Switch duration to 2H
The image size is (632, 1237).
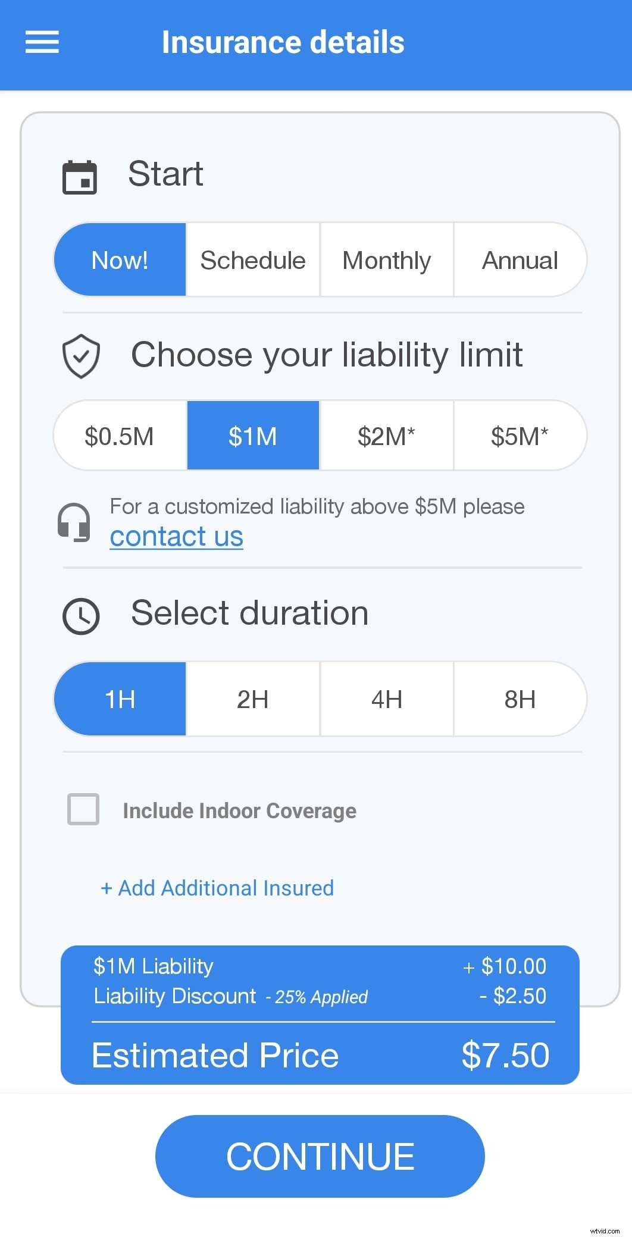pyautogui.click(x=252, y=699)
